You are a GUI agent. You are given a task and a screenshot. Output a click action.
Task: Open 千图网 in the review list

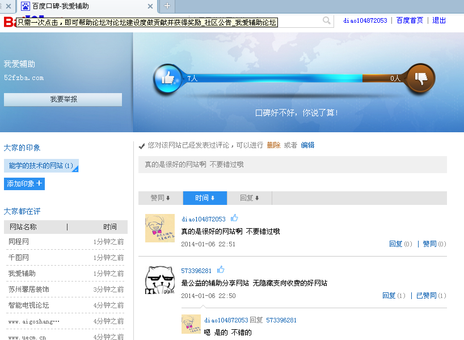pos(19,258)
